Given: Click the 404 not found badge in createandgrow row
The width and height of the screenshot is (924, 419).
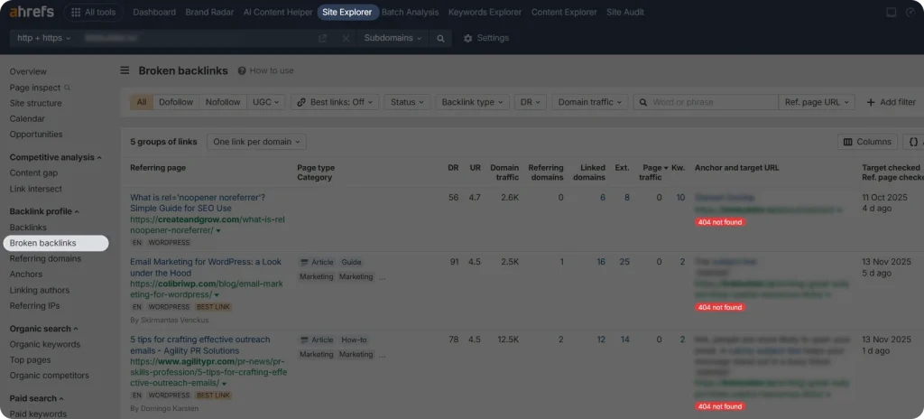Looking at the screenshot, I should (720, 222).
